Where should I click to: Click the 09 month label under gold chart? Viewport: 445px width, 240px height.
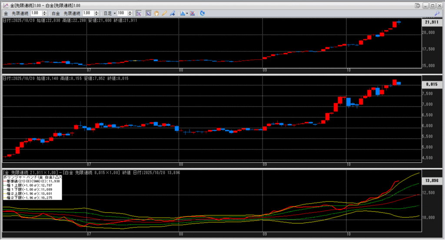pyautogui.click(x=265, y=70)
